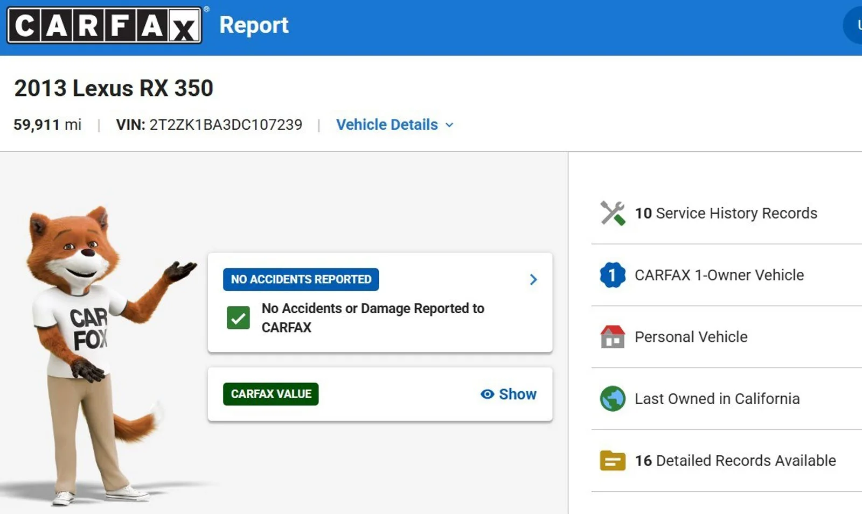Click the Detailed Records folder icon
Viewport: 862px width, 514px height.
[613, 461]
